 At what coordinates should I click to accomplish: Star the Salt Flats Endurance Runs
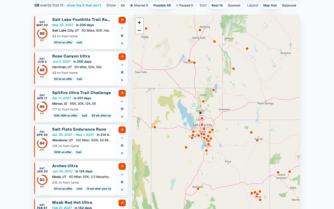tap(122, 146)
